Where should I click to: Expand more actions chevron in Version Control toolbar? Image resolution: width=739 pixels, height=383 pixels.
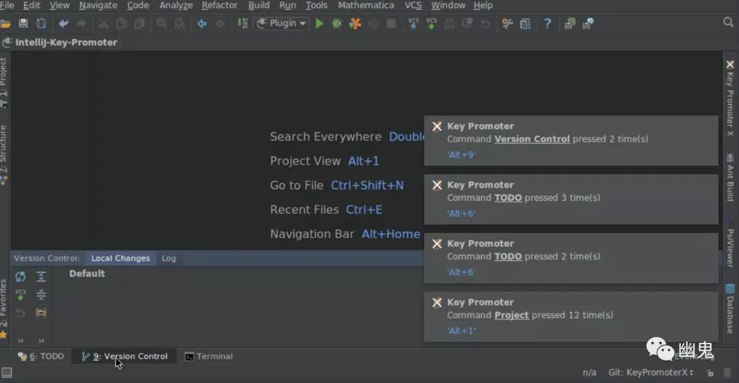21,340
